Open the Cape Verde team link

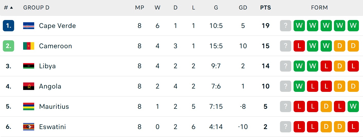coord(57,26)
